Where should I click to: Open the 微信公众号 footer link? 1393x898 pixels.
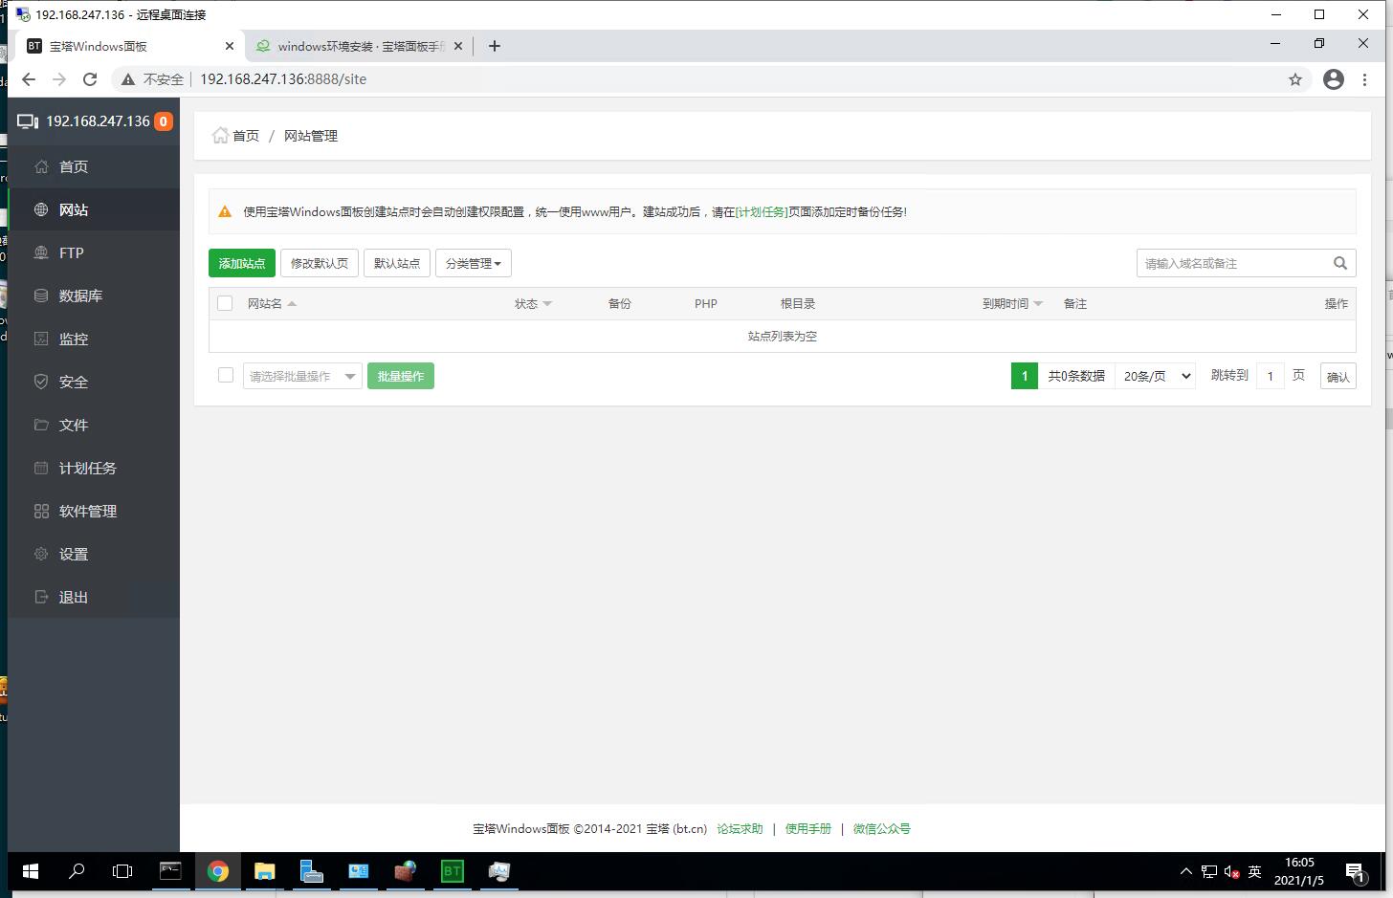point(882,828)
